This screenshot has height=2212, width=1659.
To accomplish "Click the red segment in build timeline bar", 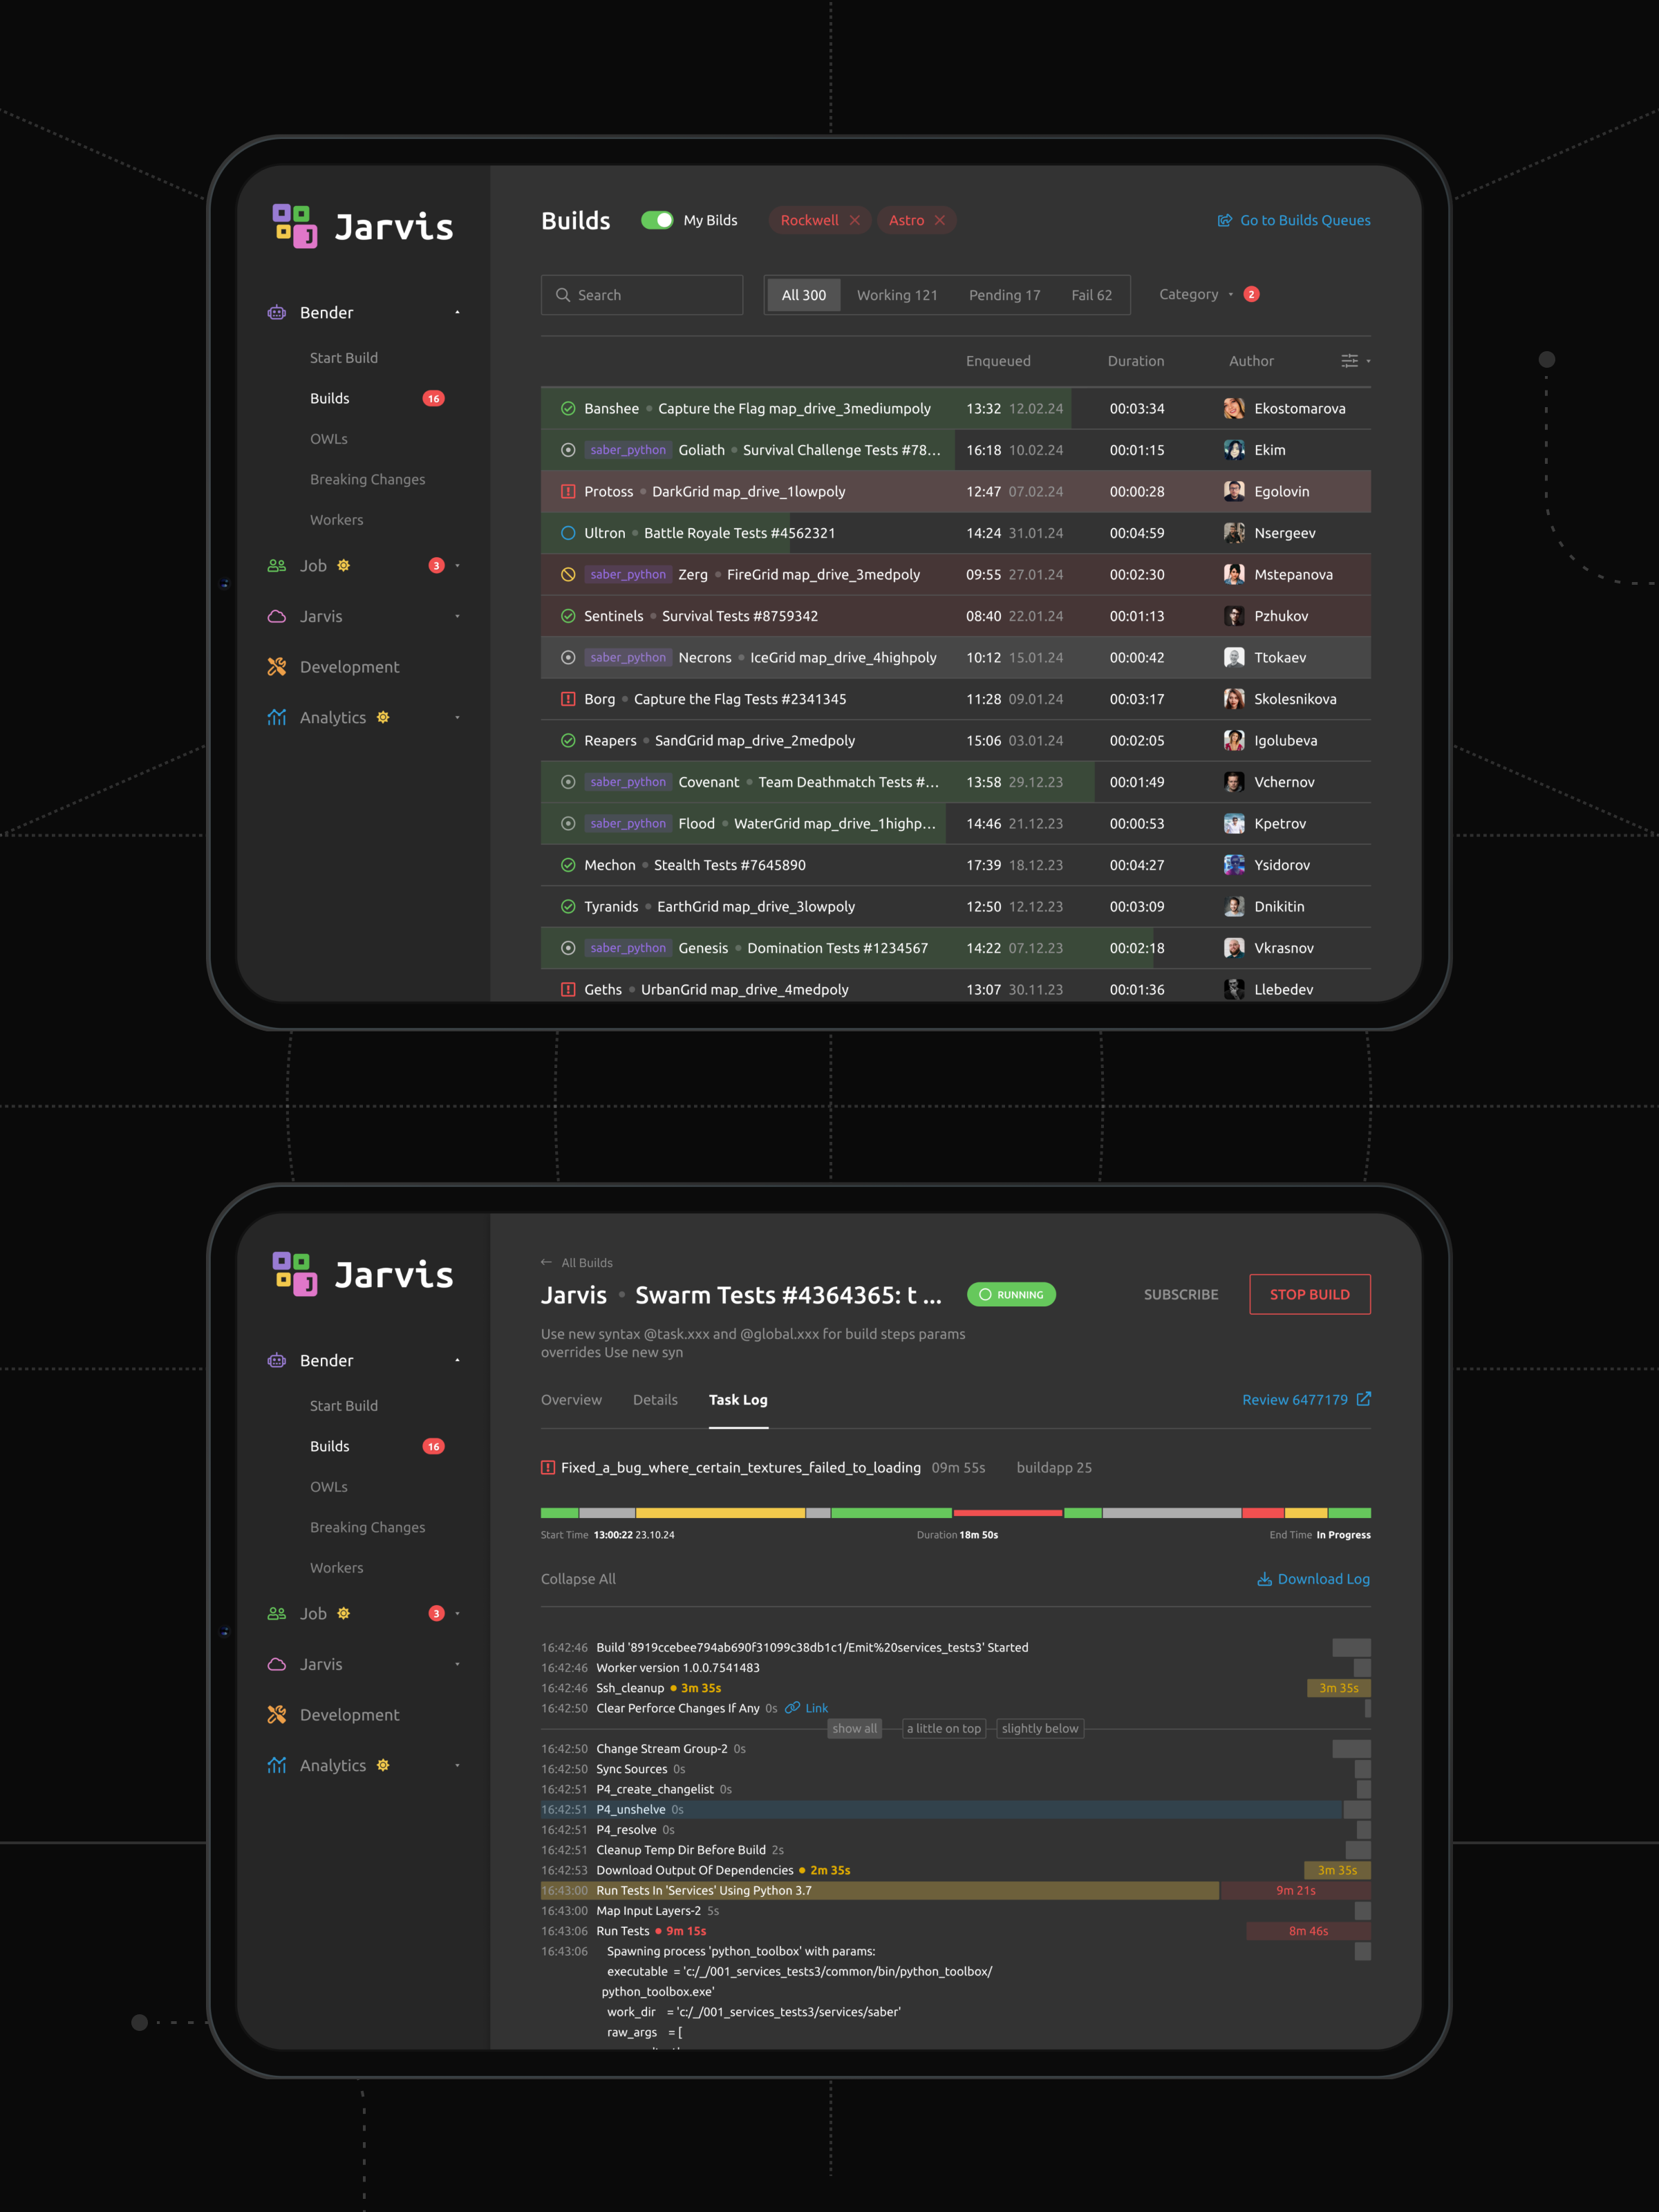I will tap(1007, 1513).
